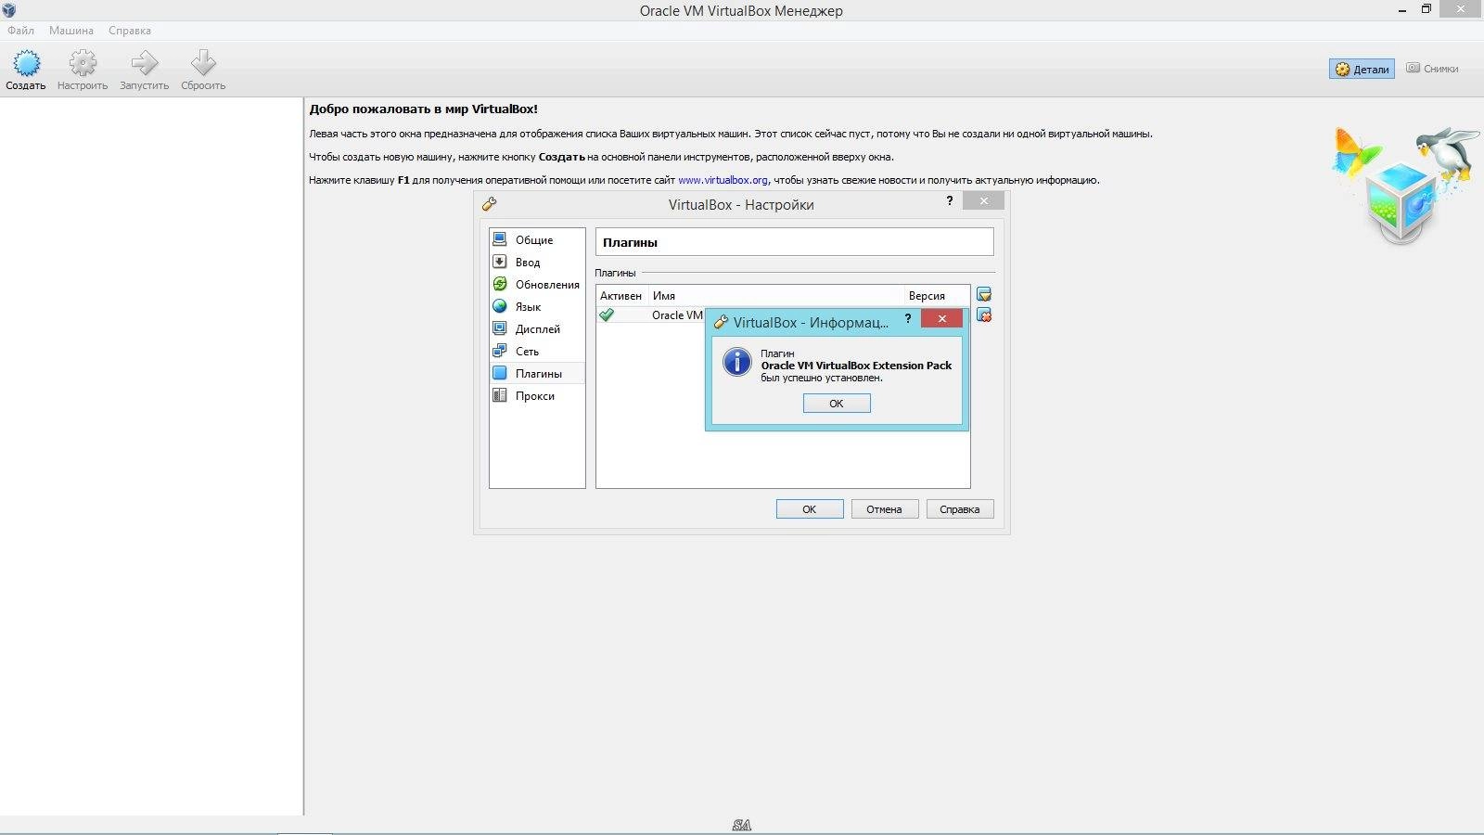Close the information dialog with red X
Image resolution: width=1484 pixels, height=835 pixels.
[941, 318]
